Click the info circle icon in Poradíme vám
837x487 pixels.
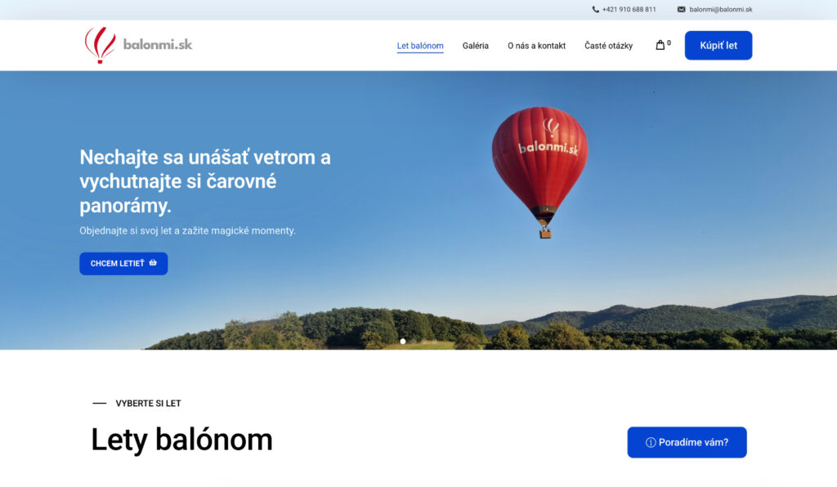coord(651,443)
